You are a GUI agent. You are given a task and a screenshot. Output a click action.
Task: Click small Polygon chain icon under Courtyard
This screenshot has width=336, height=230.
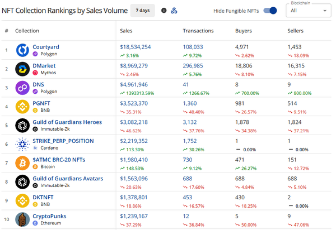pyautogui.click(x=35, y=54)
